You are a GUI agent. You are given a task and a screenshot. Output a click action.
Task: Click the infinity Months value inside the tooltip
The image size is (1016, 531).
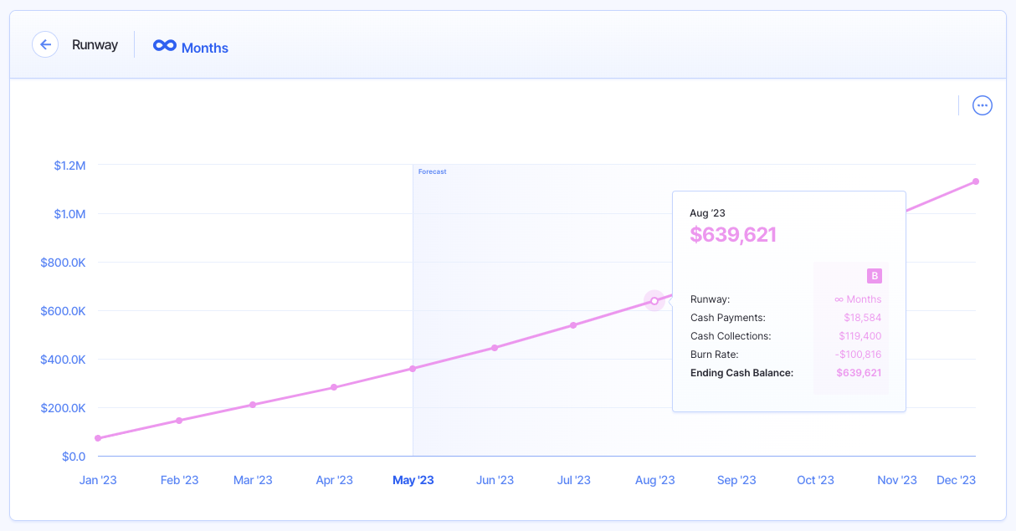[857, 299]
